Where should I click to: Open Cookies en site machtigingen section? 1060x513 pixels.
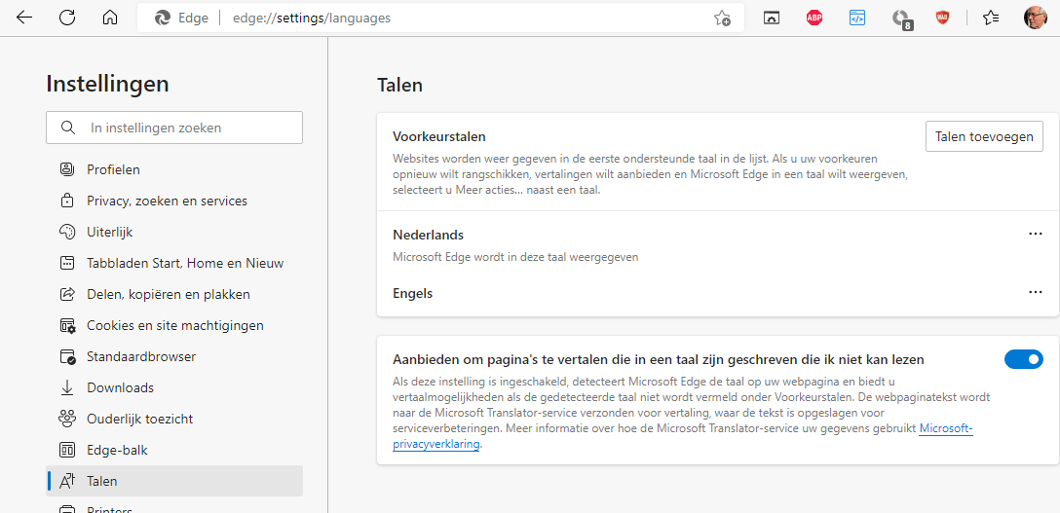coord(174,325)
